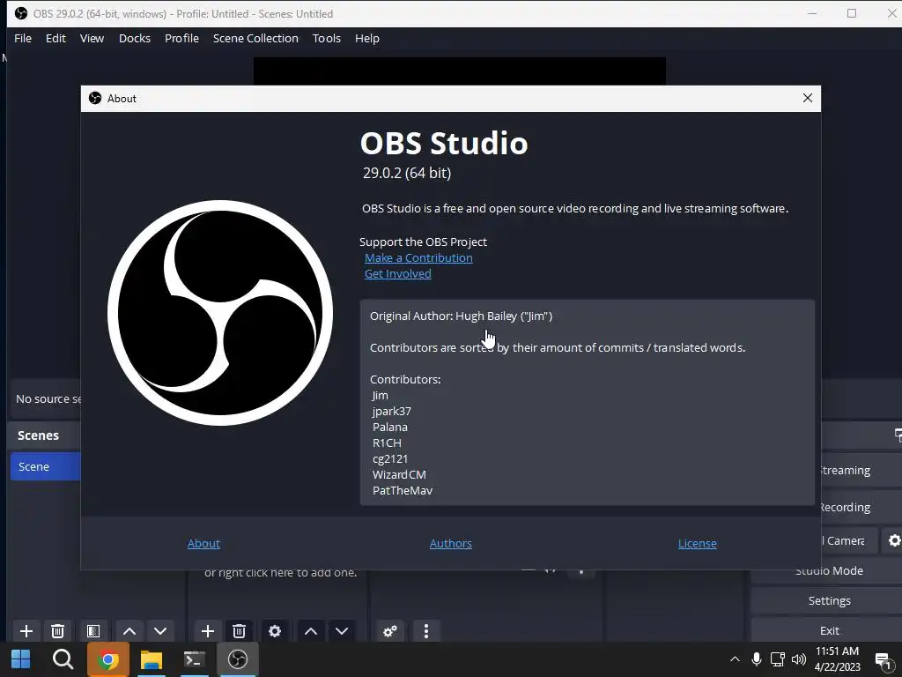Screen dimensions: 902x677
Task: Move scene up with arrow icon
Action: (x=129, y=631)
